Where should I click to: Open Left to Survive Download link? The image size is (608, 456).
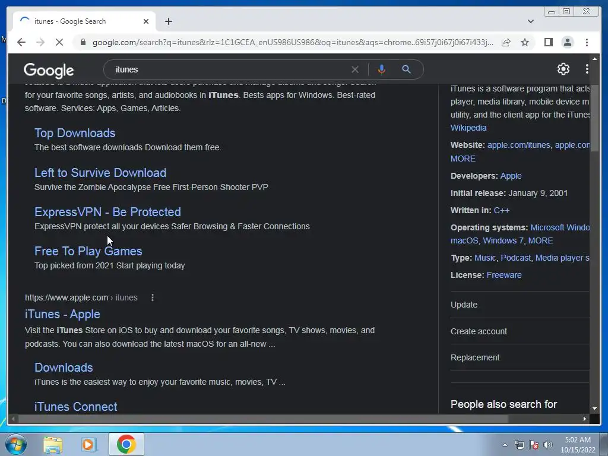pos(100,173)
